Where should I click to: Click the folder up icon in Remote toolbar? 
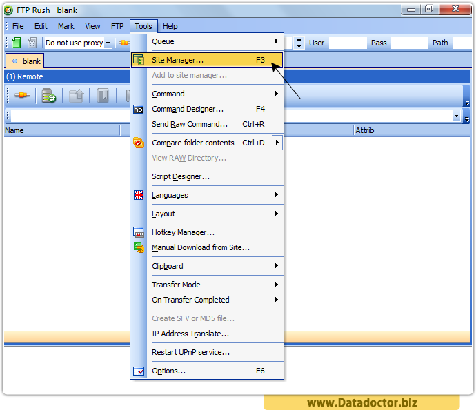tap(76, 96)
